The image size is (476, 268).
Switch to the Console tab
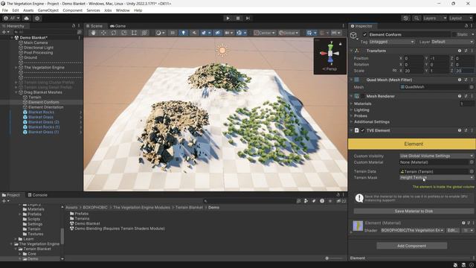[38, 195]
